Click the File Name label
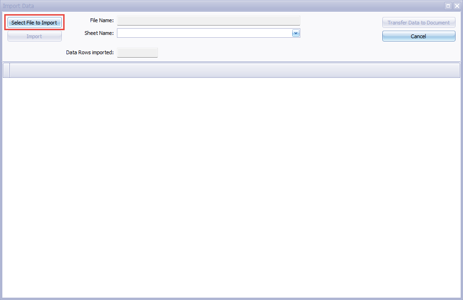 click(102, 20)
